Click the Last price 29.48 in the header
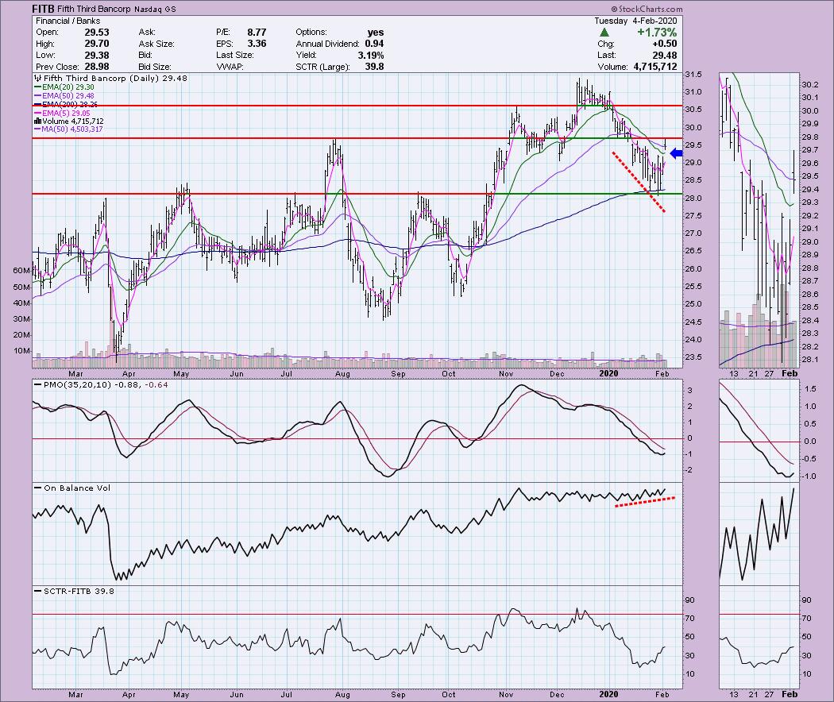Viewport: 834px width, 702px height. pos(665,56)
